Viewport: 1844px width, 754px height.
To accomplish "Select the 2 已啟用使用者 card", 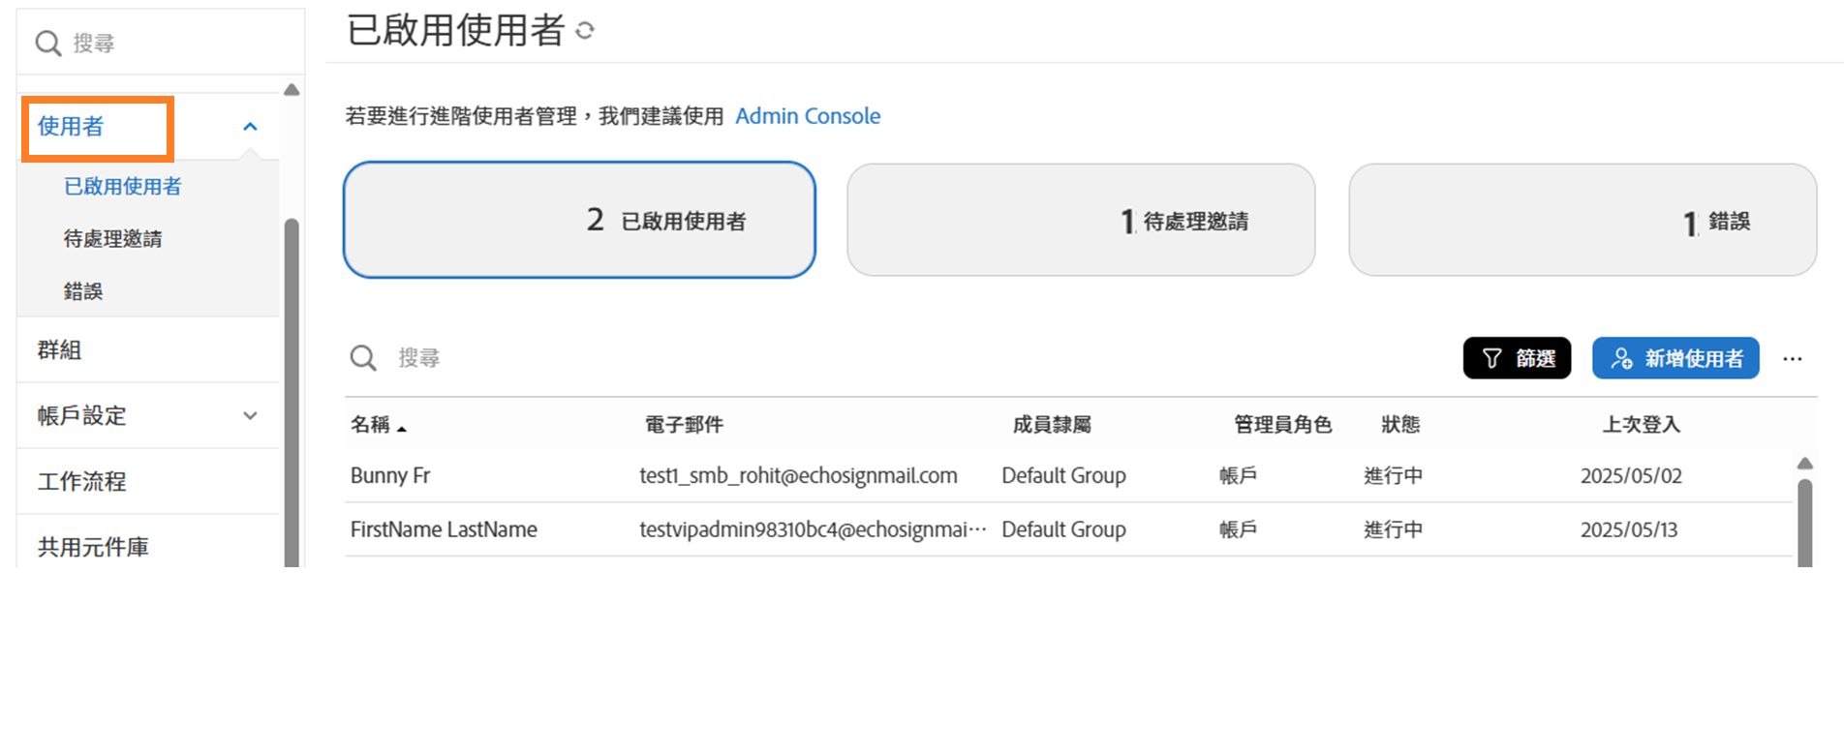I will 579,220.
